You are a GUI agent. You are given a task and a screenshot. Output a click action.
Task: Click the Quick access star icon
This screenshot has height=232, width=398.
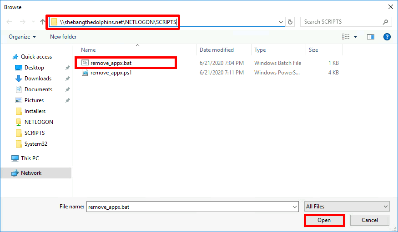point(15,57)
